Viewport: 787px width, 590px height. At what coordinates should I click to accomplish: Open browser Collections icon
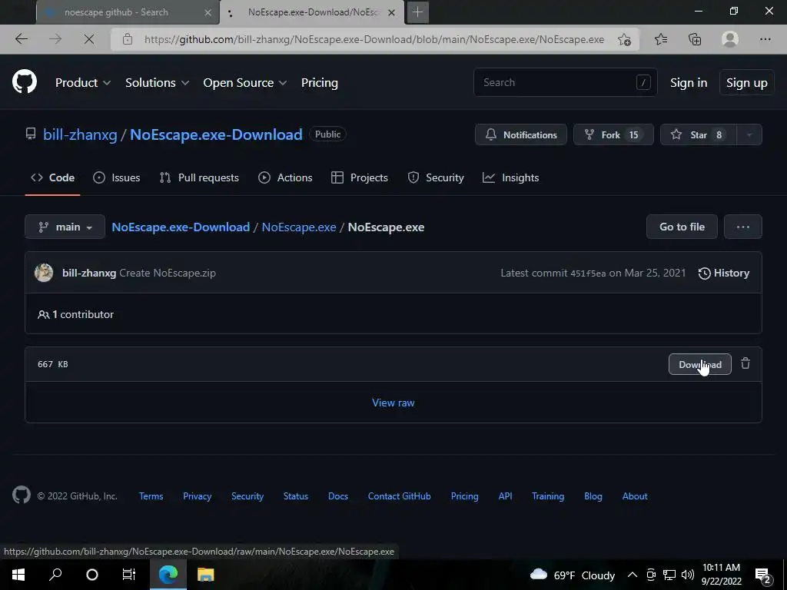(695, 39)
